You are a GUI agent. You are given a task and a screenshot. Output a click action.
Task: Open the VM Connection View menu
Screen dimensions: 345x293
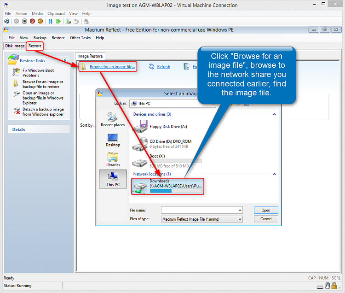pos(74,13)
